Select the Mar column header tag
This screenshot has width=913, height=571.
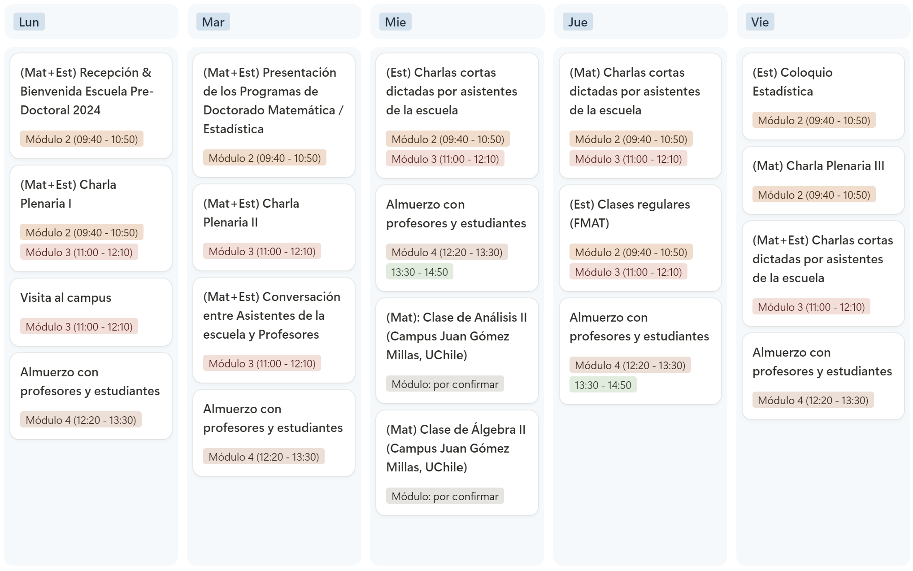(213, 22)
